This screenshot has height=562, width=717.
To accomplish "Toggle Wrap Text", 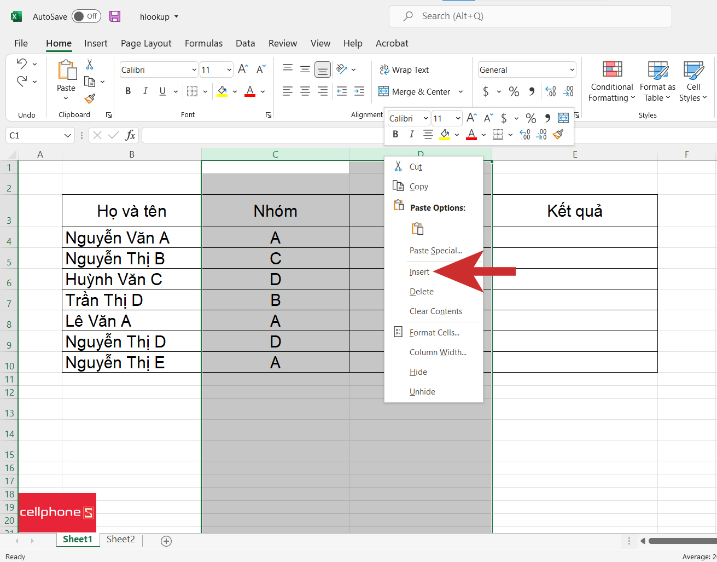I will [405, 69].
